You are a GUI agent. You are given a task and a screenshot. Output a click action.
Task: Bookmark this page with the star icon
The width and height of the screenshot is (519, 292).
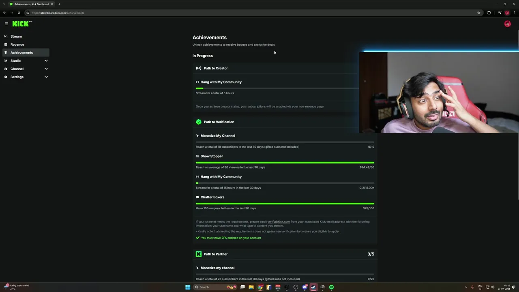point(478,13)
